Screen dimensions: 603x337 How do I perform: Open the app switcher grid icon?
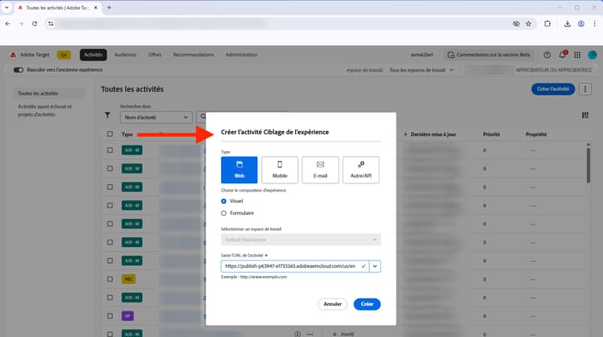[577, 55]
